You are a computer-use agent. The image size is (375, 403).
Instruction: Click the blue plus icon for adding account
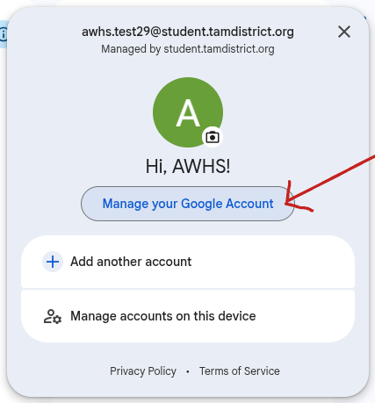point(53,262)
